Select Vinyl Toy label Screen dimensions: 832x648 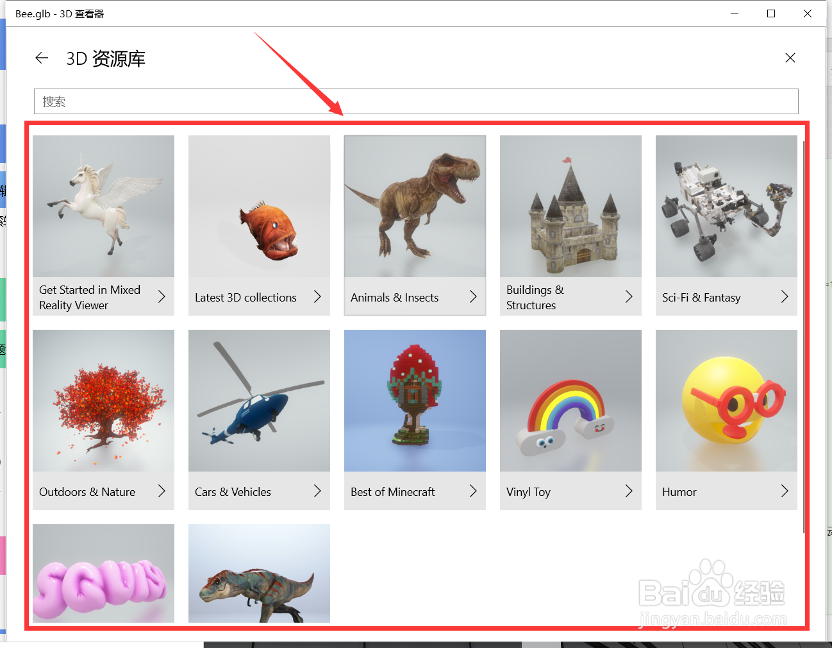(x=528, y=492)
